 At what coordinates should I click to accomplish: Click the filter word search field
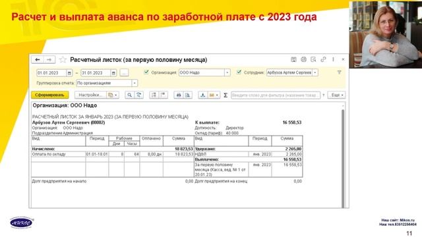point(276,95)
